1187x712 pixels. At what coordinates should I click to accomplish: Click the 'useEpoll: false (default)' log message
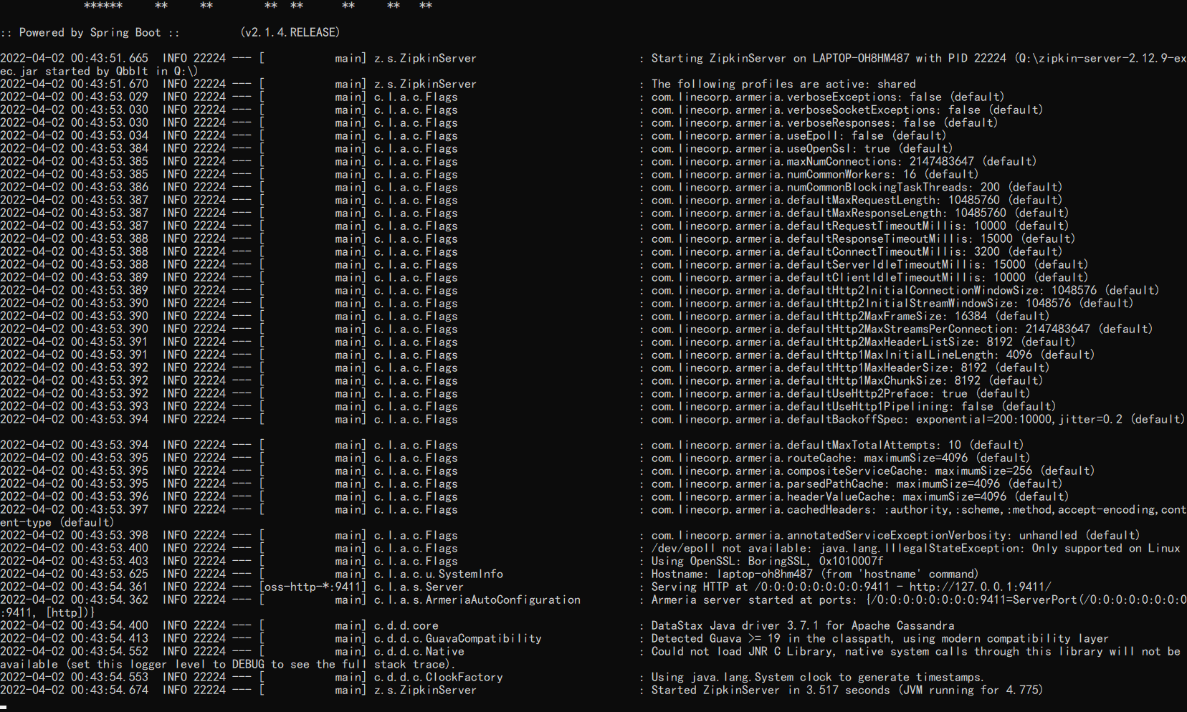click(799, 135)
